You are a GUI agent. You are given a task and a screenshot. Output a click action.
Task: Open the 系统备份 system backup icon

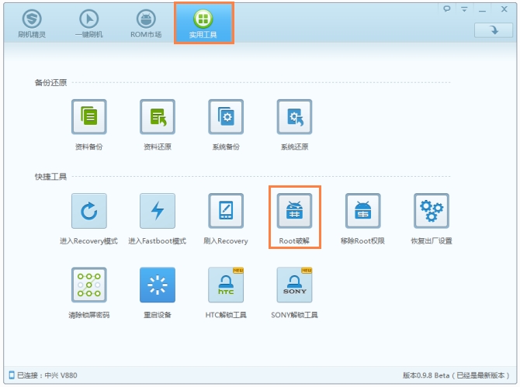coord(226,116)
